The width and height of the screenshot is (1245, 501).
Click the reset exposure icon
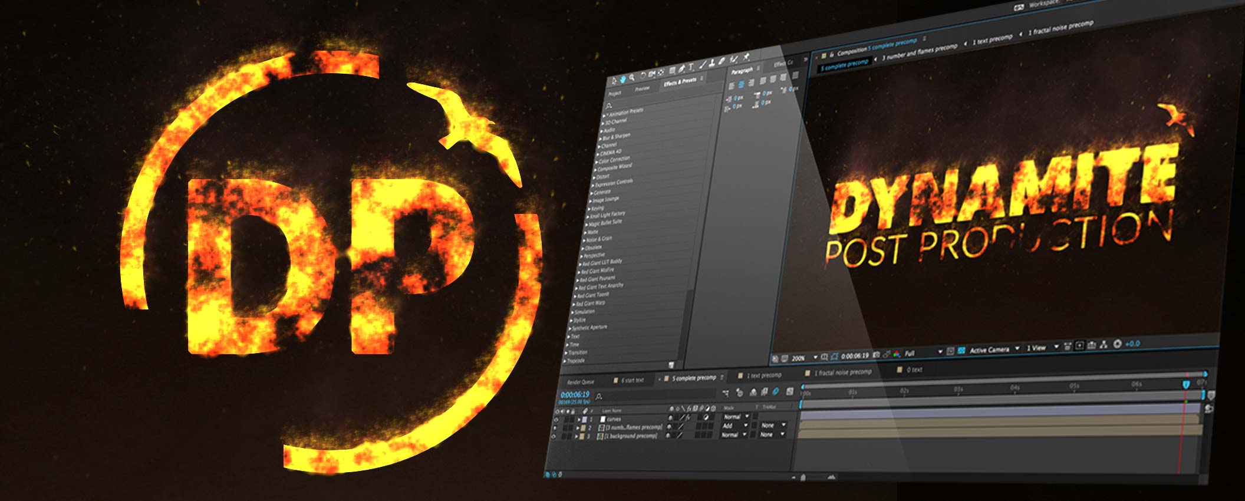tap(1117, 344)
